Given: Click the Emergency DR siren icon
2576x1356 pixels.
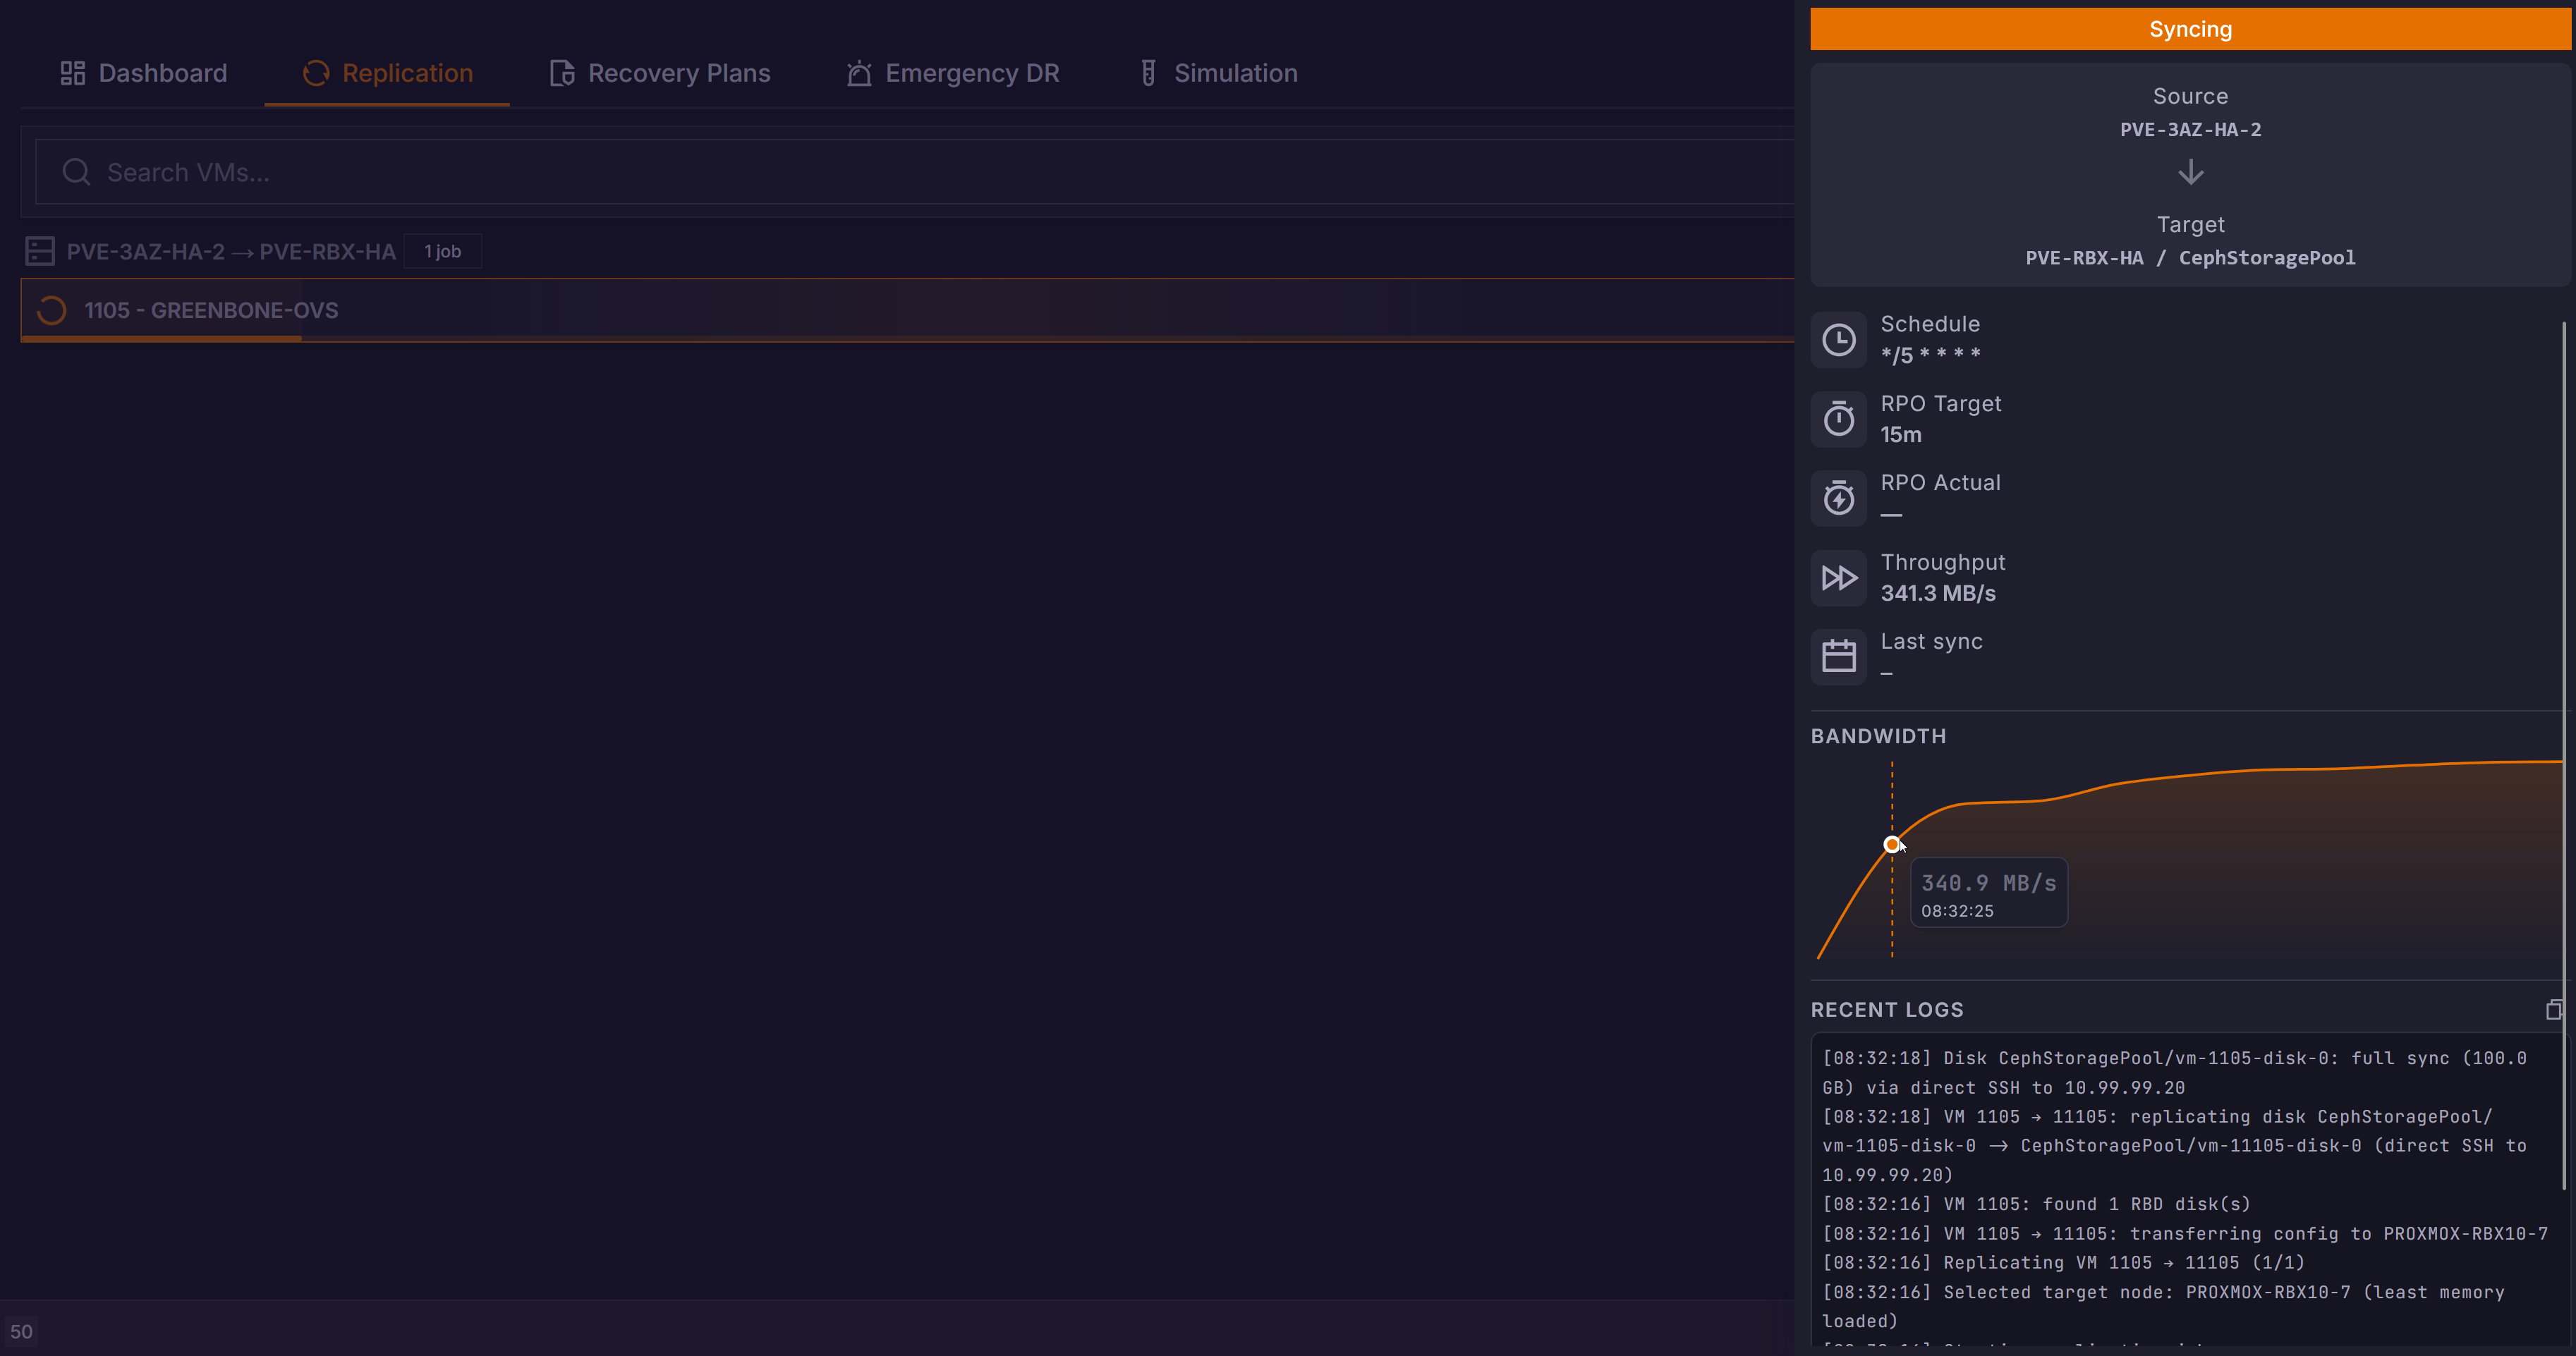Looking at the screenshot, I should coord(859,73).
